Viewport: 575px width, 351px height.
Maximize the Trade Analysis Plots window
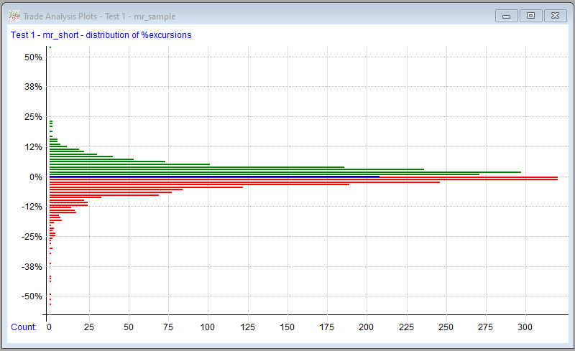click(x=530, y=15)
